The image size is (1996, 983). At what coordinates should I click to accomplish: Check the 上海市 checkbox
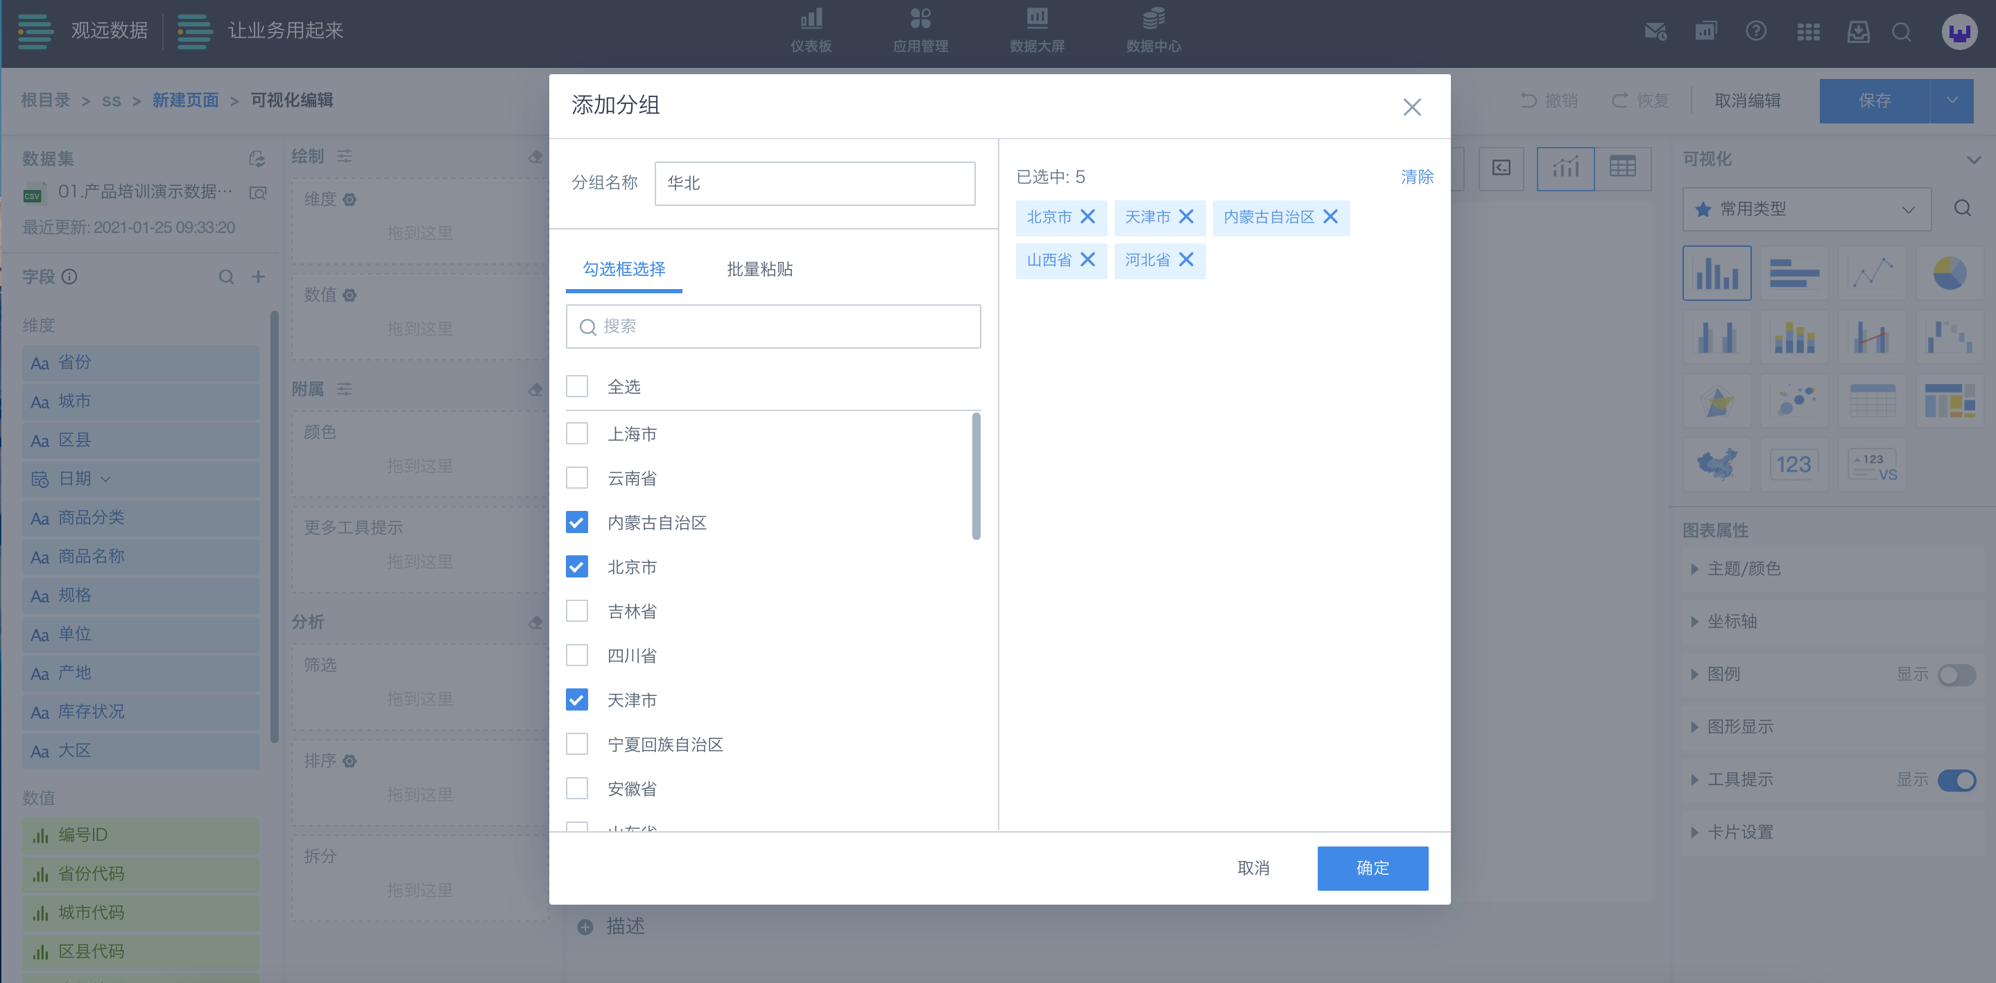tap(576, 433)
